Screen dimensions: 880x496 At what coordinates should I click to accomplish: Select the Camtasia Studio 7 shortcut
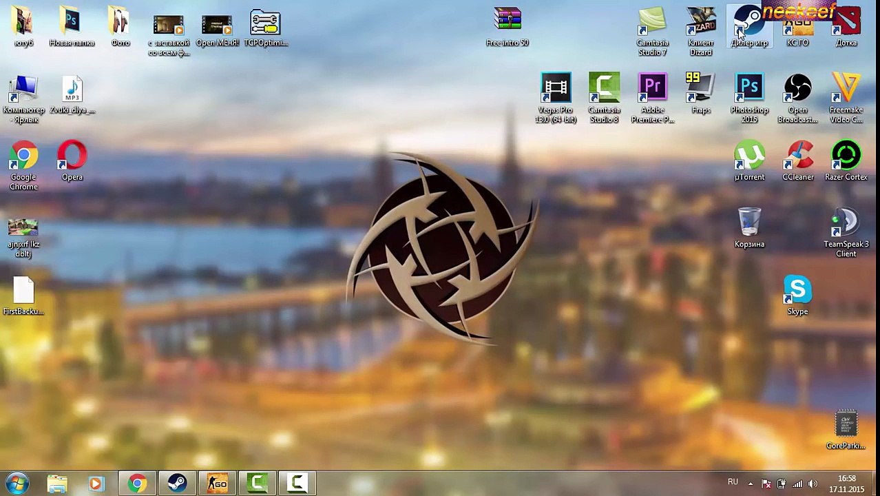coord(652,32)
